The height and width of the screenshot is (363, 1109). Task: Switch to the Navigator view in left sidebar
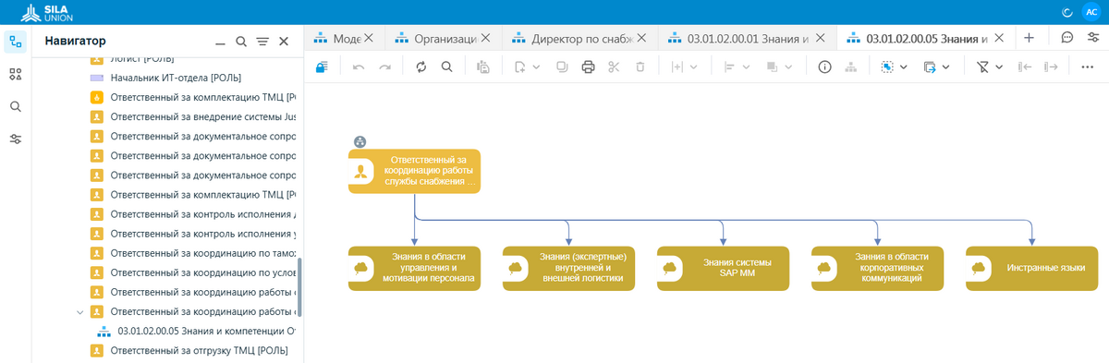[15, 41]
